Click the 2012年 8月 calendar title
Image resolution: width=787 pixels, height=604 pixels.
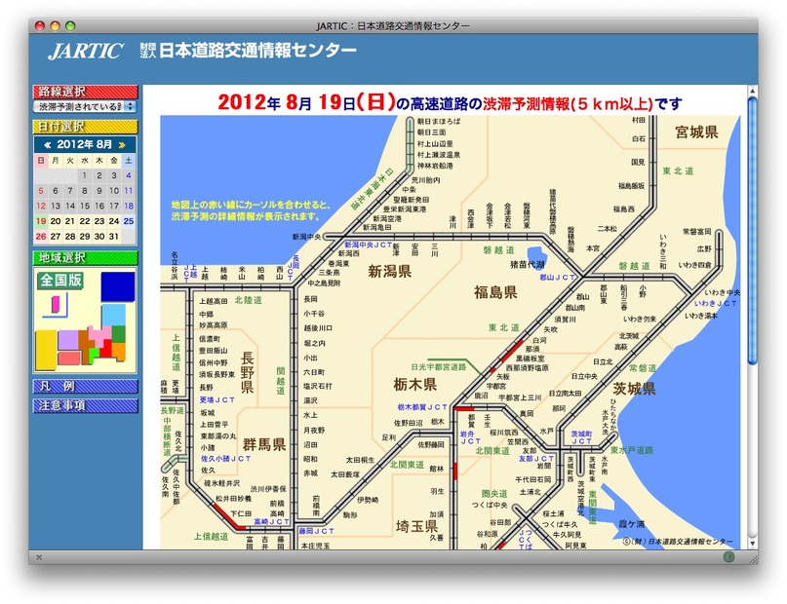pyautogui.click(x=84, y=145)
